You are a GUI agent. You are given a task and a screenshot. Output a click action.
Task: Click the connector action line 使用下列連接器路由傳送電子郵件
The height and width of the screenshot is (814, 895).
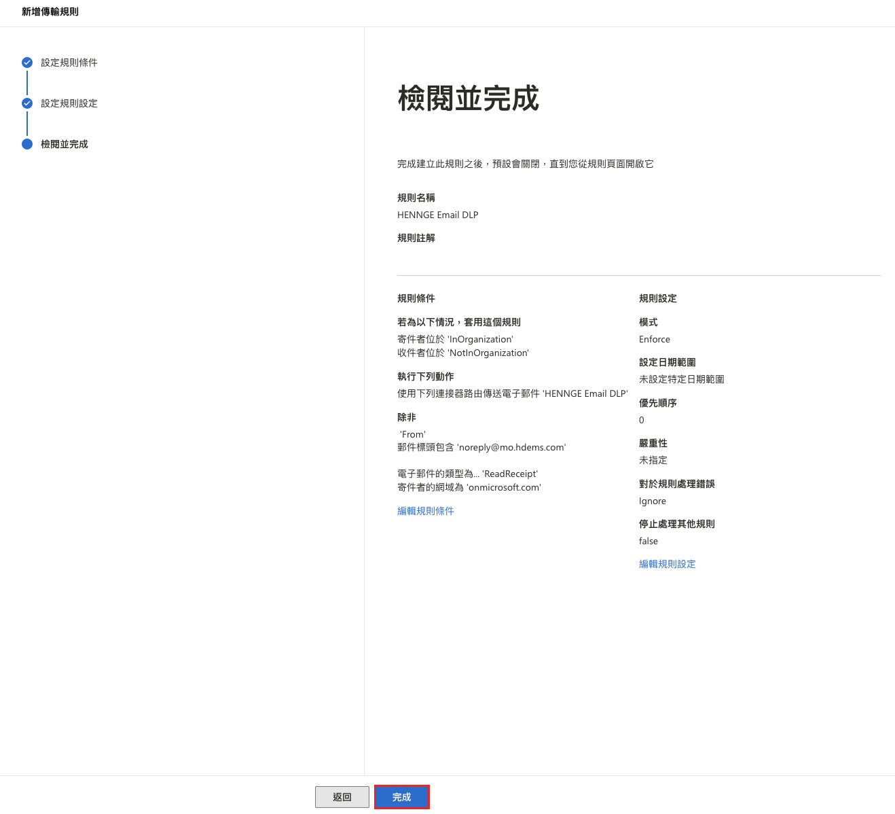coord(513,393)
